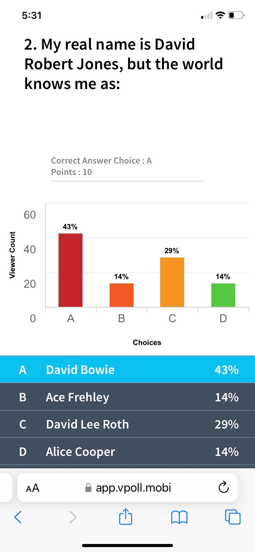Select the Alice Cooper answer row
Viewport: 255px width, 552px height.
pos(127,452)
